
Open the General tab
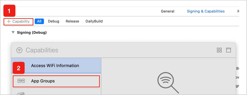click(167, 11)
